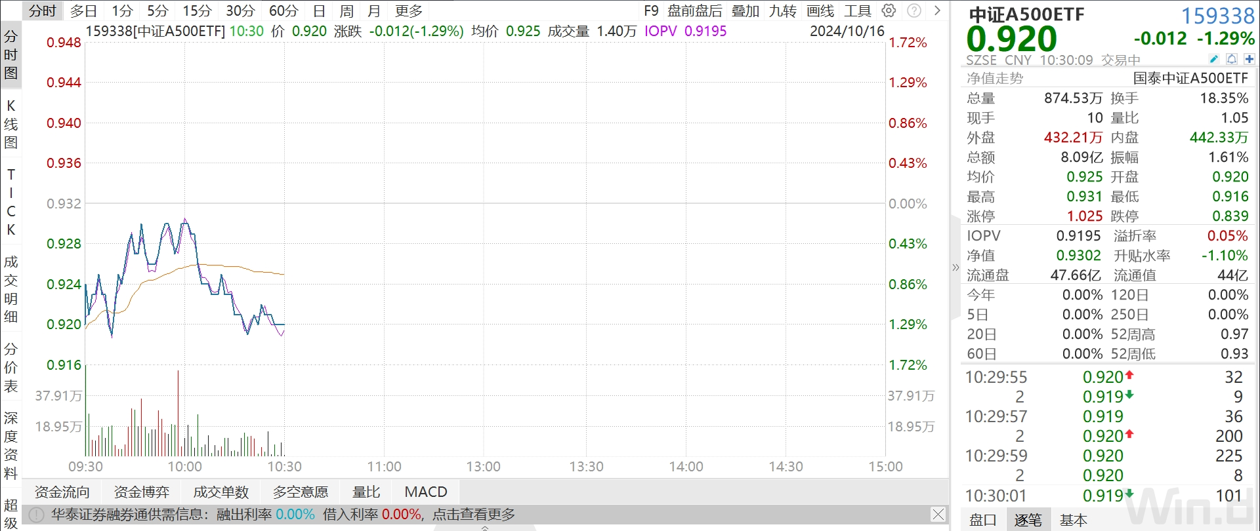Click 0.932 price axis label
The height and width of the screenshot is (531, 1260).
pos(64,203)
